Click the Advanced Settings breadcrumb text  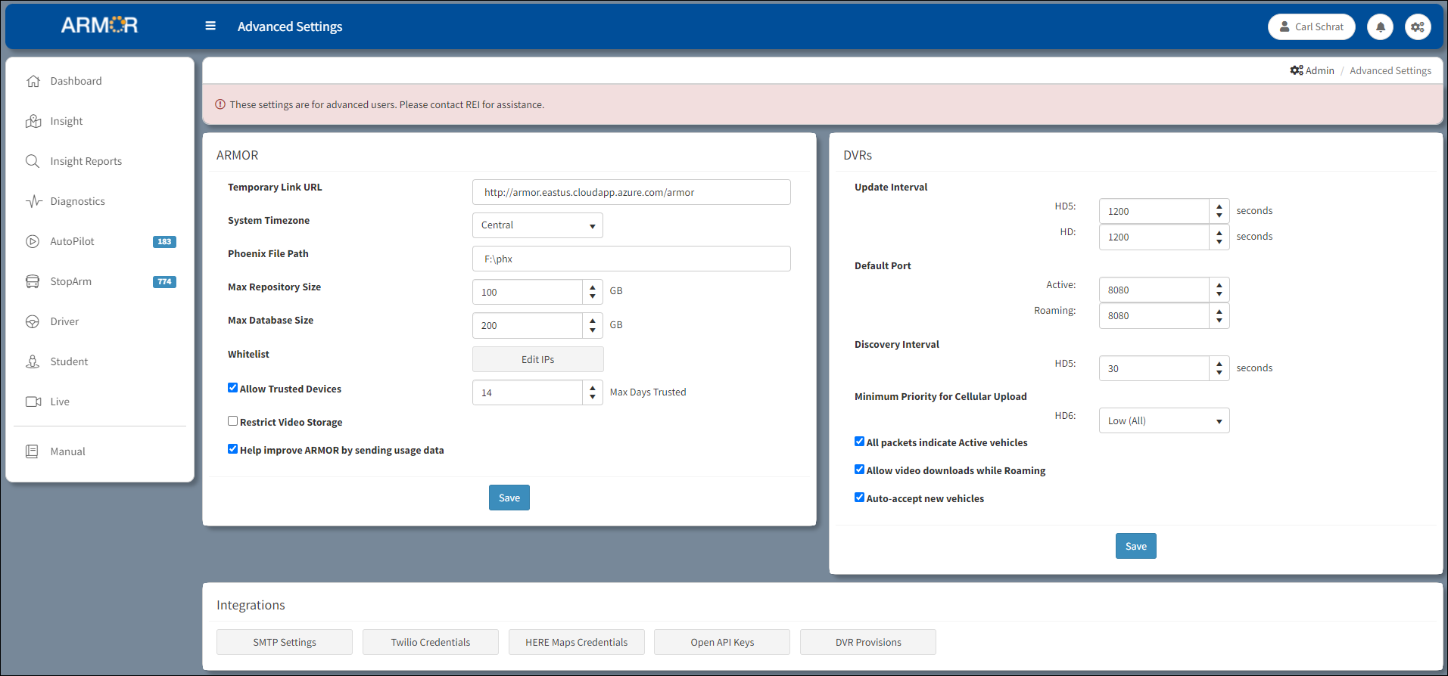[x=1390, y=70]
